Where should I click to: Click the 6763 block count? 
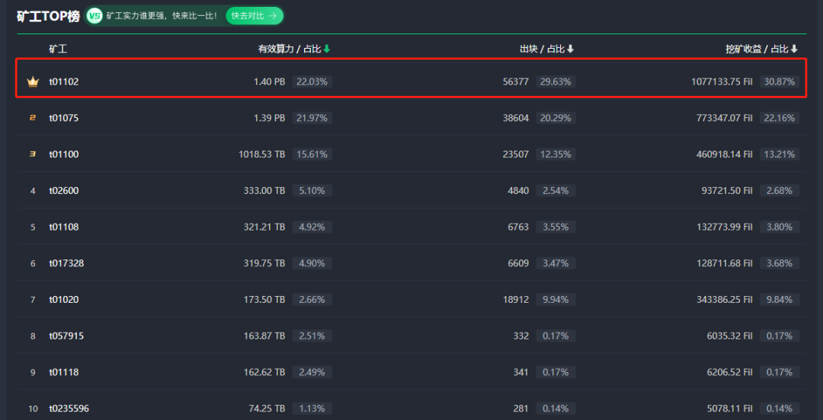[x=517, y=227]
